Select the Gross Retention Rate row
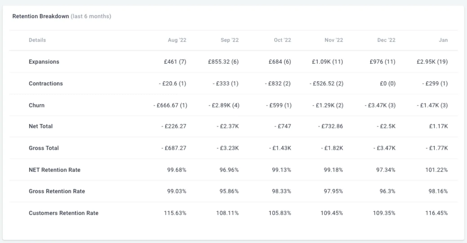Viewport: 467px width, 243px height. [x=233, y=191]
